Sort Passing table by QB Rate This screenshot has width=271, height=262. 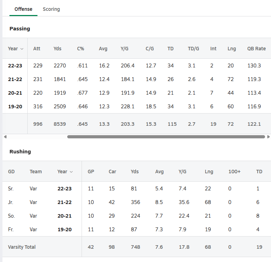[256, 49]
